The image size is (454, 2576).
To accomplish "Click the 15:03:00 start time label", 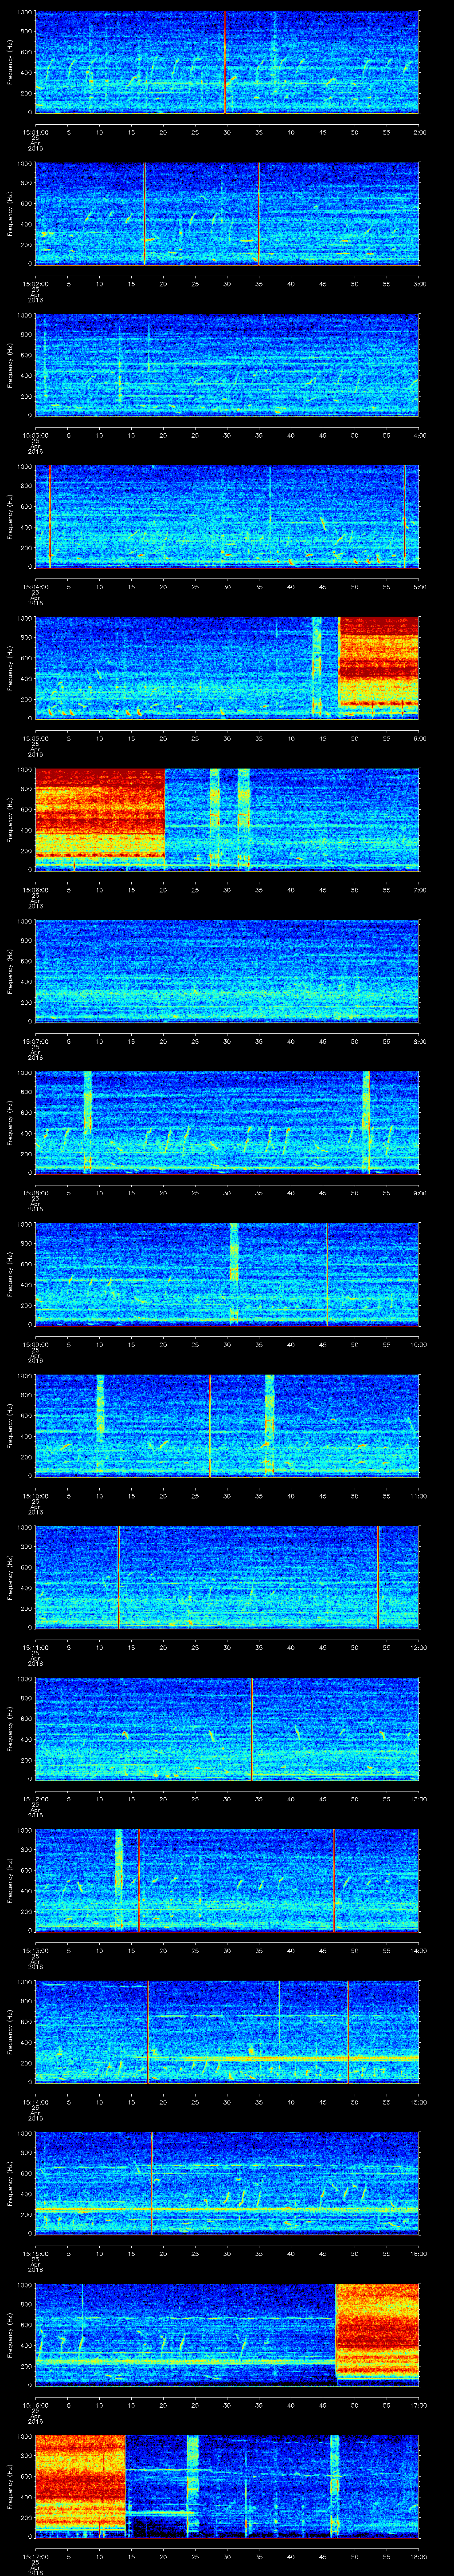I will (35, 435).
